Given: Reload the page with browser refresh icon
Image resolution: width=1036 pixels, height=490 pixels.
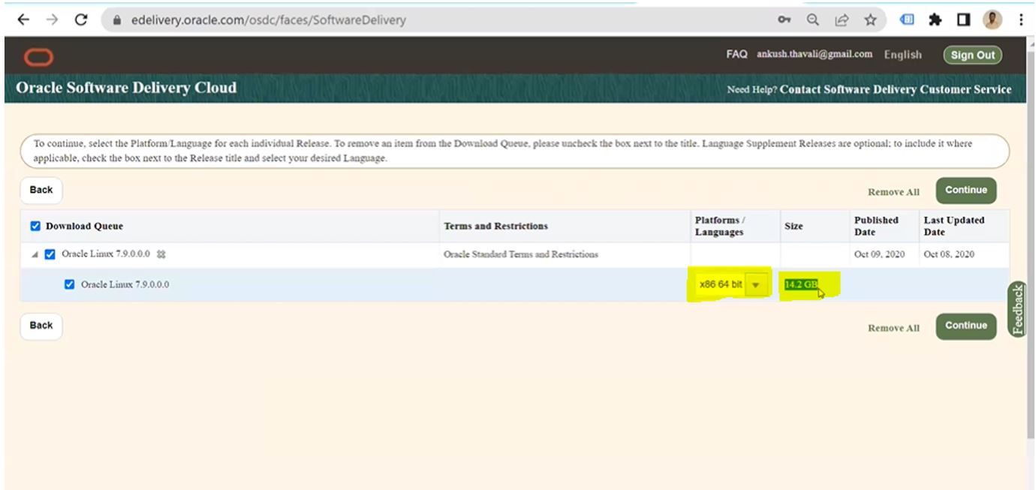Looking at the screenshot, I should point(81,20).
